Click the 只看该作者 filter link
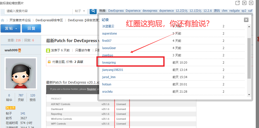The width and height of the screenshot is (259, 128). pos(83,50)
